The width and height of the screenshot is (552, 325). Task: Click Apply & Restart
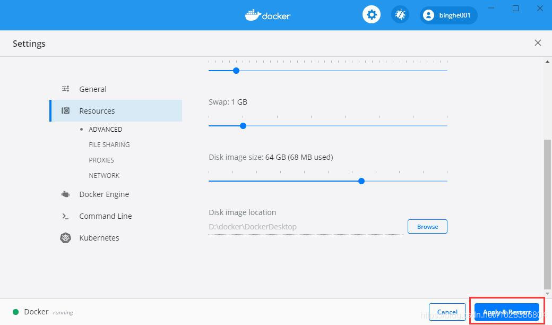[x=506, y=312]
